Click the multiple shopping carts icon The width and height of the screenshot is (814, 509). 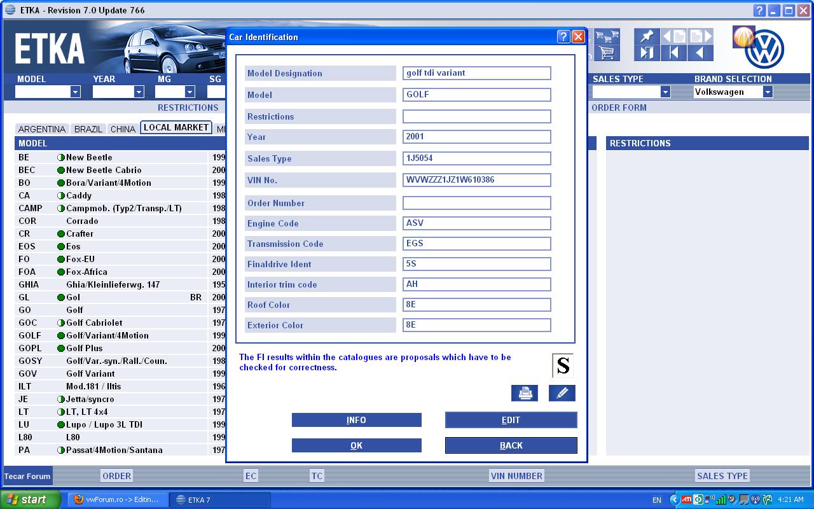coord(607,36)
